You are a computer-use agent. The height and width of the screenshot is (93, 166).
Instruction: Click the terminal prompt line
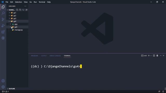pos(57,66)
